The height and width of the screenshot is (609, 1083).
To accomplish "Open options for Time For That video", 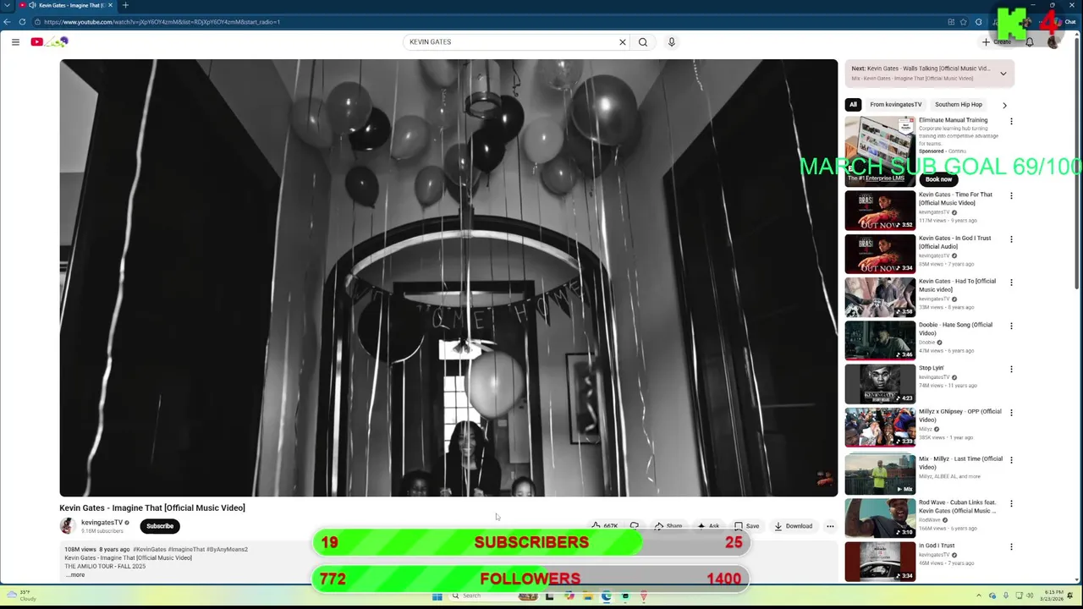I will (x=1011, y=195).
